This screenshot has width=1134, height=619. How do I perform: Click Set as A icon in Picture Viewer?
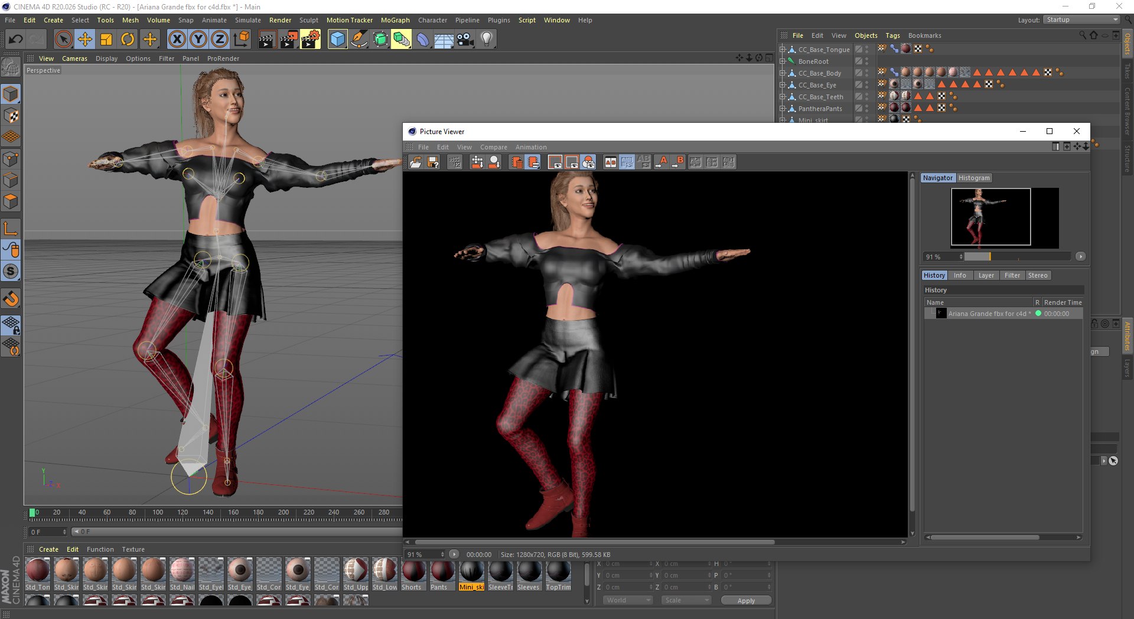(661, 162)
